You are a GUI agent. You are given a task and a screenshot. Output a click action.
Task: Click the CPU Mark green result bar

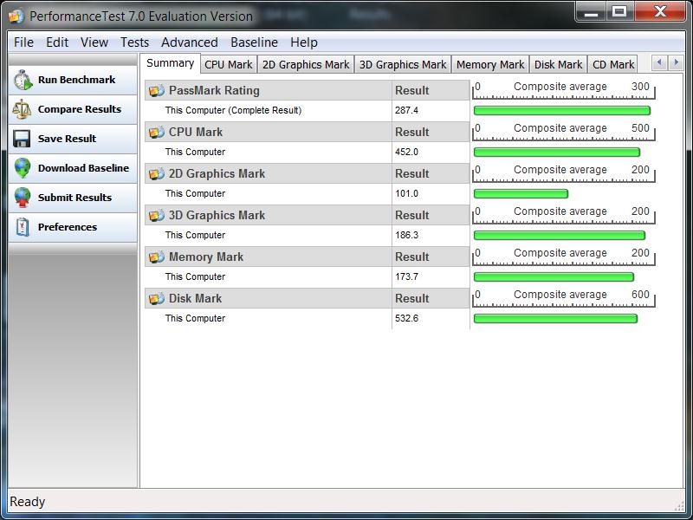point(557,153)
